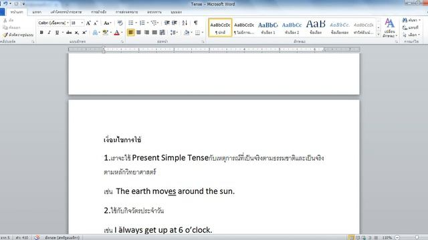Expand the font color dropdown arrow
The width and height of the screenshot is (428, 240).
(x=122, y=33)
